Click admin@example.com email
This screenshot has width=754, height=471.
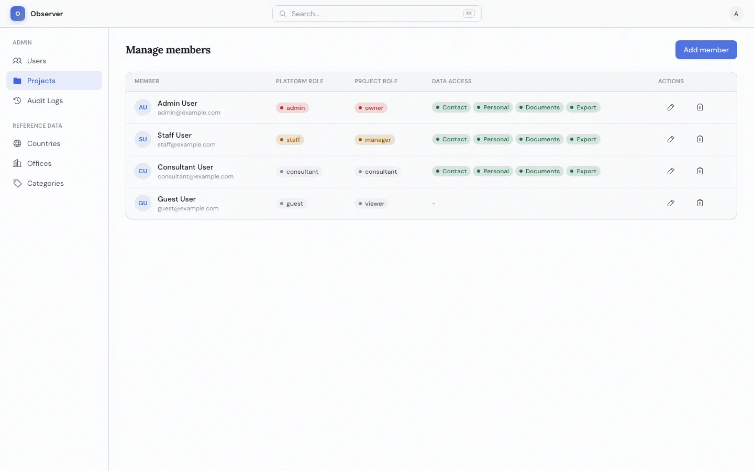189,113
